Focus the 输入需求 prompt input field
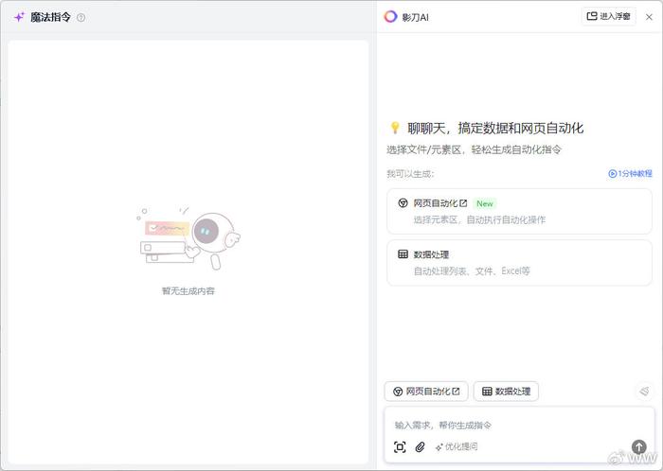The image size is (663, 471). (x=519, y=425)
